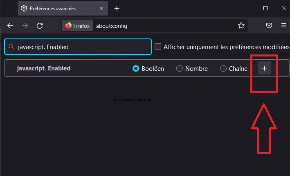Click the javascript. Enabled preference name
This screenshot has width=290, height=176.
point(44,68)
